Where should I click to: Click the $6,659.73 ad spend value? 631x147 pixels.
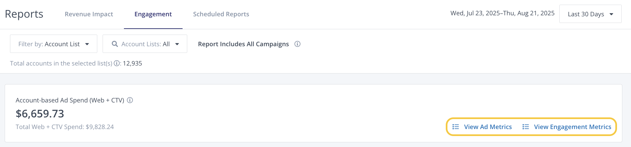point(40,114)
